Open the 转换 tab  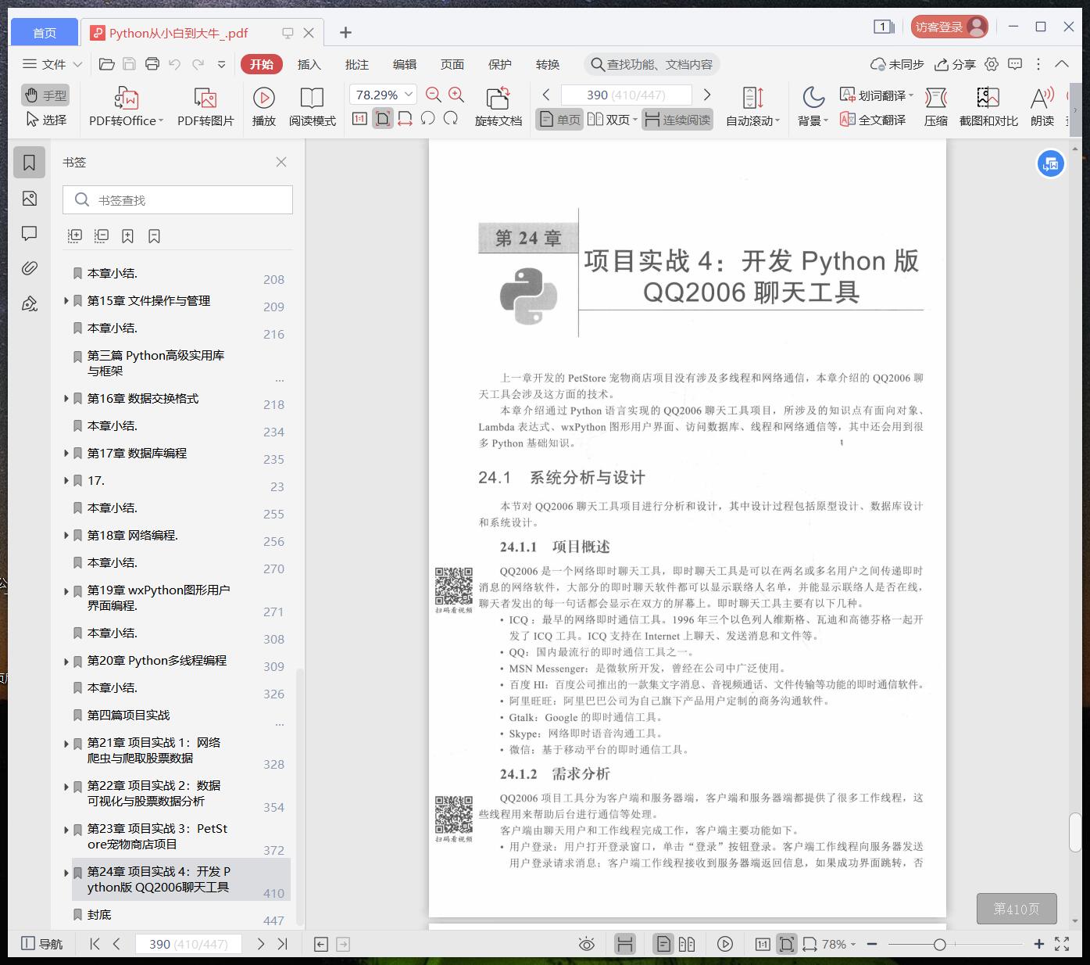(548, 64)
